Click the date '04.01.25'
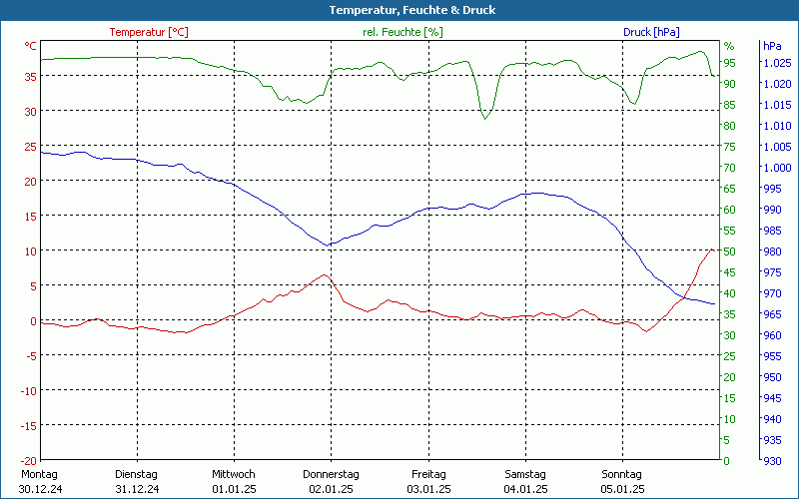Image resolution: width=799 pixels, height=499 pixels. pyautogui.click(x=525, y=489)
